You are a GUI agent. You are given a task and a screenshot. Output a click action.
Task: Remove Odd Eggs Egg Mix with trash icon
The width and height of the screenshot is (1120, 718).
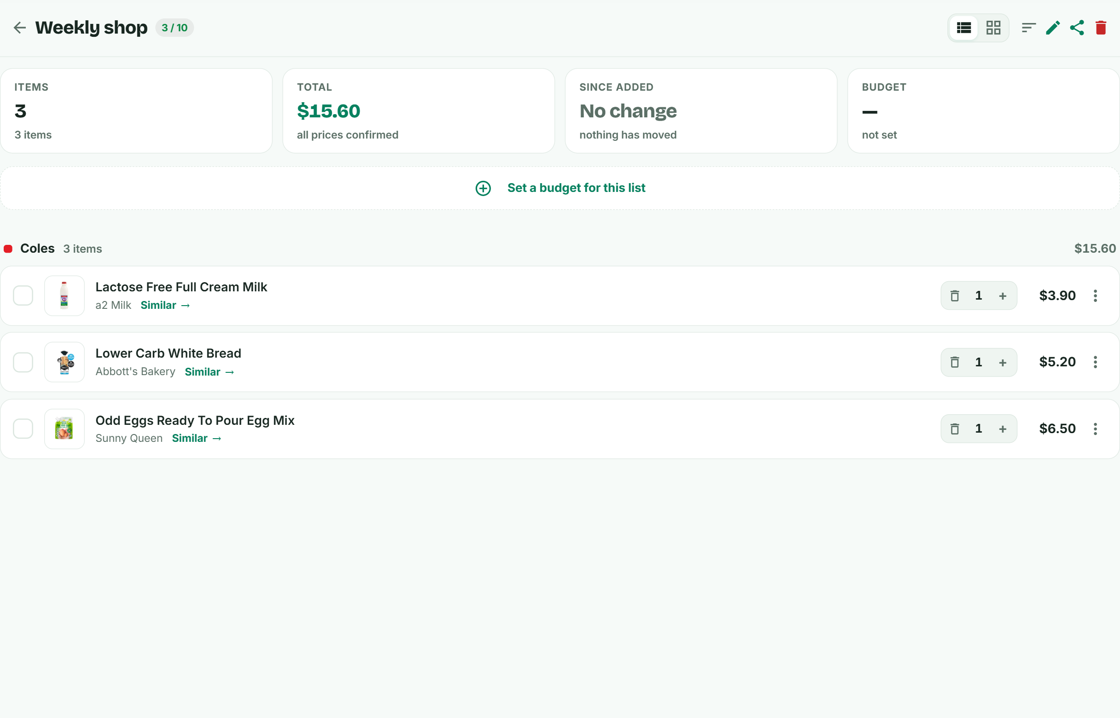955,429
